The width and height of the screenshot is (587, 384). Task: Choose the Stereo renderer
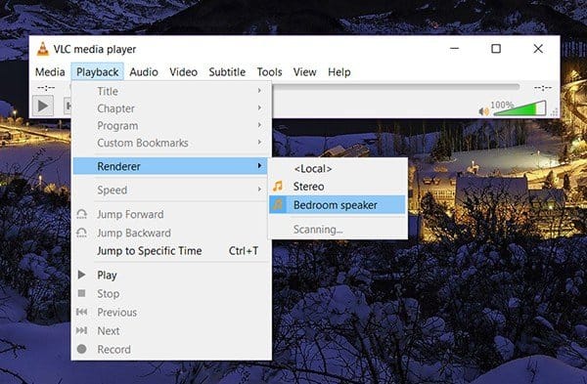point(337,187)
